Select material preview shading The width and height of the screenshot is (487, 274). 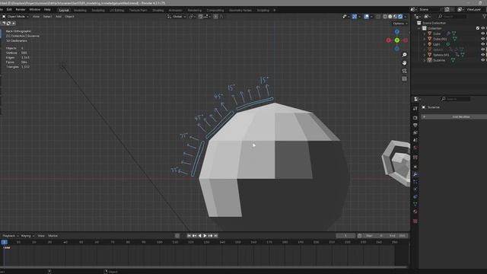click(395, 17)
